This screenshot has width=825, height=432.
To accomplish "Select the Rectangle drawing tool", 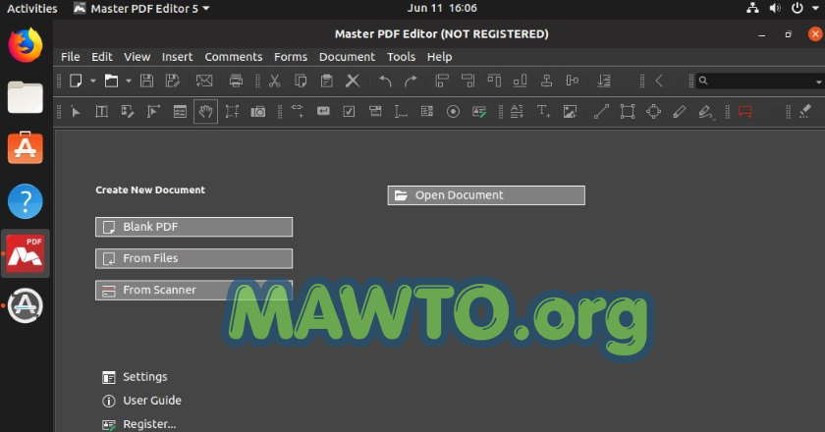I will point(628,112).
